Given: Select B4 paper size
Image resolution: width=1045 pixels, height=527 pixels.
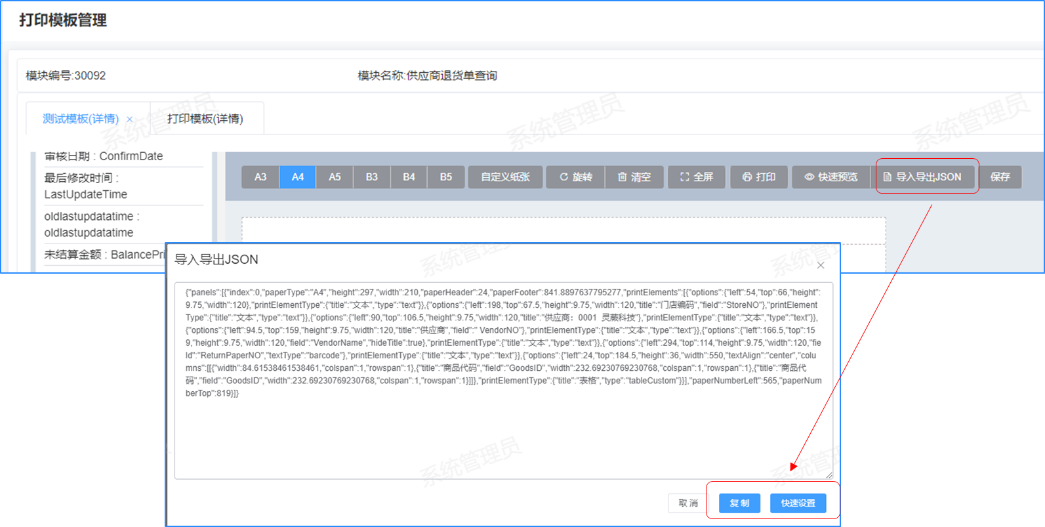Looking at the screenshot, I should [x=409, y=177].
